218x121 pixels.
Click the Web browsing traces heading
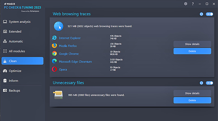click(72, 14)
